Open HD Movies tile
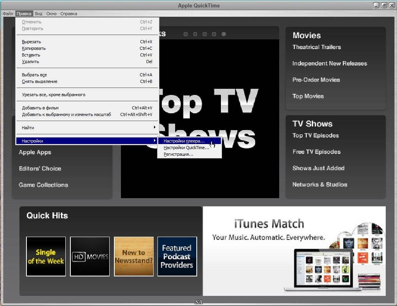The height and width of the screenshot is (306, 397). (90, 256)
